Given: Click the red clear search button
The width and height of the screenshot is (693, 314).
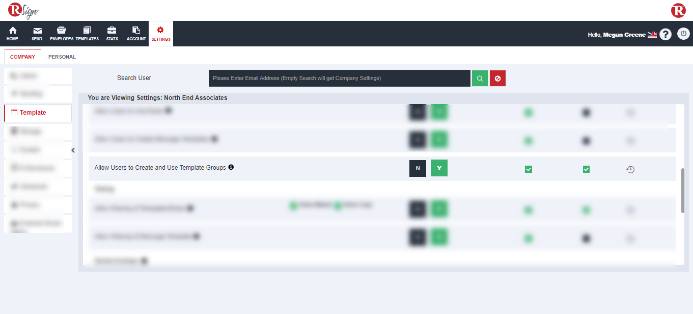Looking at the screenshot, I should [497, 78].
